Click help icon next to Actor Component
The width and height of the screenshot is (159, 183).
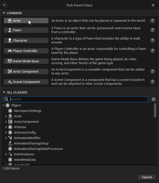tap(153, 71)
